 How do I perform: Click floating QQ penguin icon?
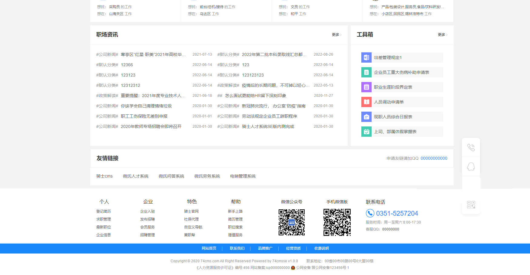[471, 166]
